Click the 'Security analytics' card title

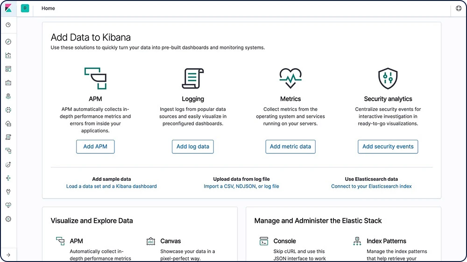[388, 99]
